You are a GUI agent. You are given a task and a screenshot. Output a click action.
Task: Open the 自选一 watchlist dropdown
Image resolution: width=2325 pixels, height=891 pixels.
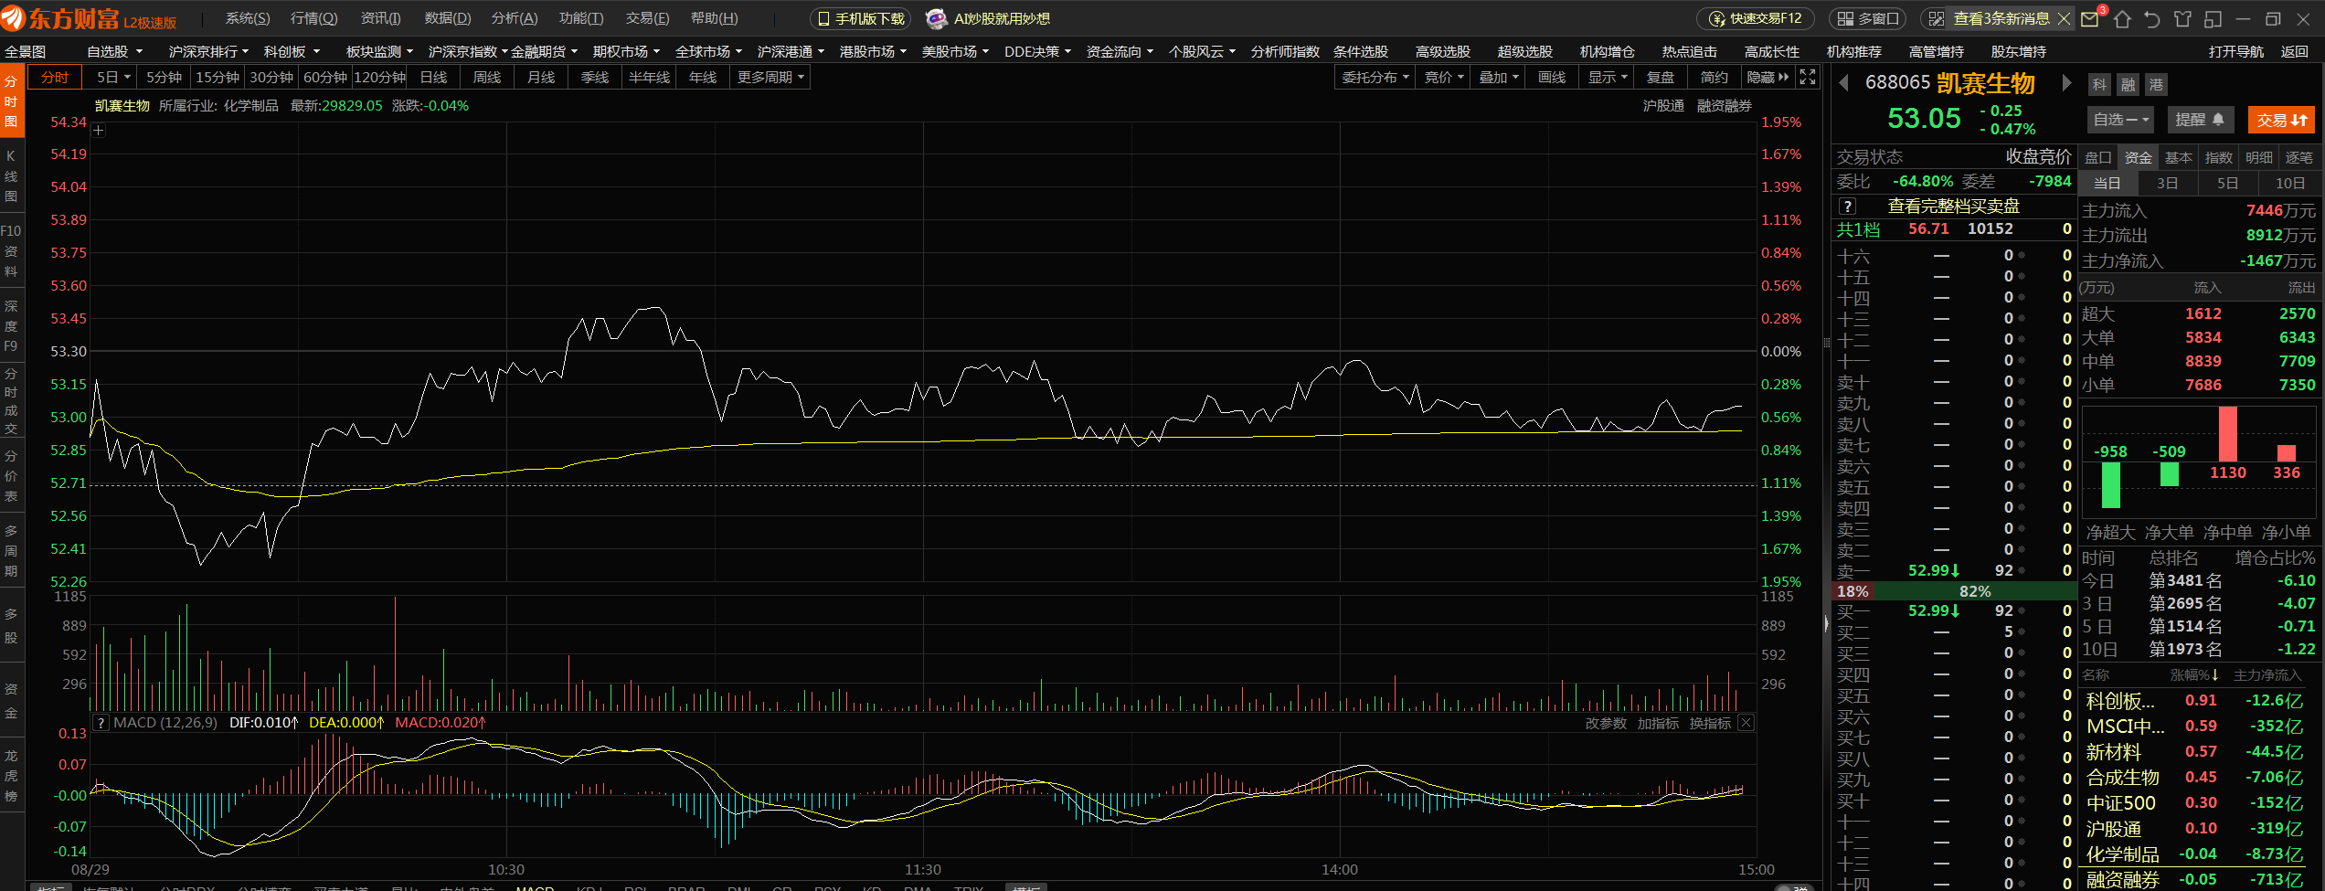[x=2120, y=120]
